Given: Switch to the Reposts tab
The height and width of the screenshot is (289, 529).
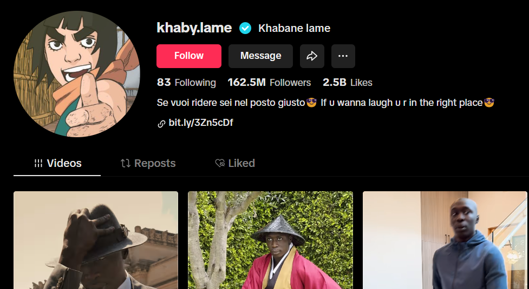Looking at the screenshot, I should 148,164.
